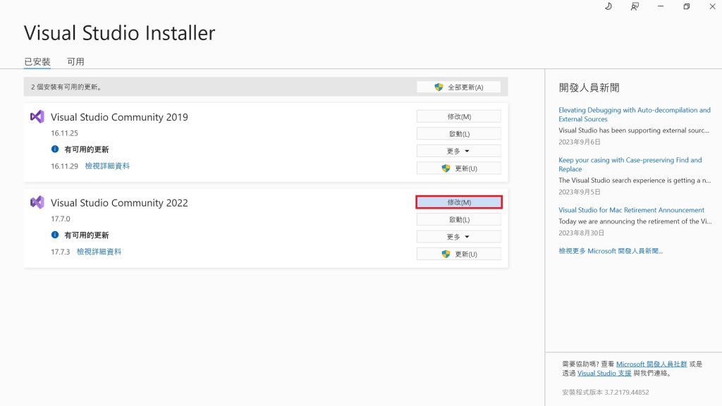Switch to the 可用 tab

click(x=75, y=62)
